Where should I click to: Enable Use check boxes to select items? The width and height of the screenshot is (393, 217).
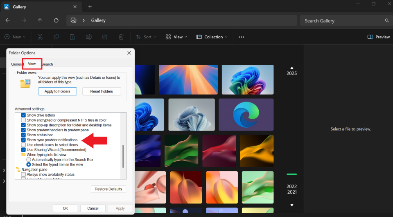tap(23, 145)
